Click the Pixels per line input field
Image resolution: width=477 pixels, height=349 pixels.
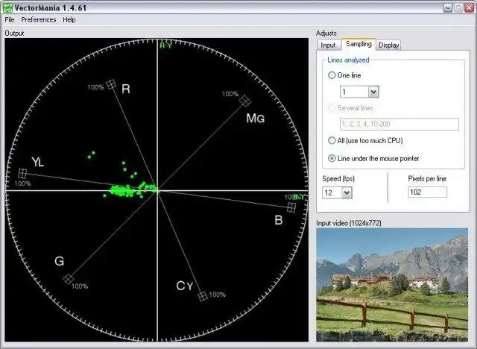pos(427,192)
